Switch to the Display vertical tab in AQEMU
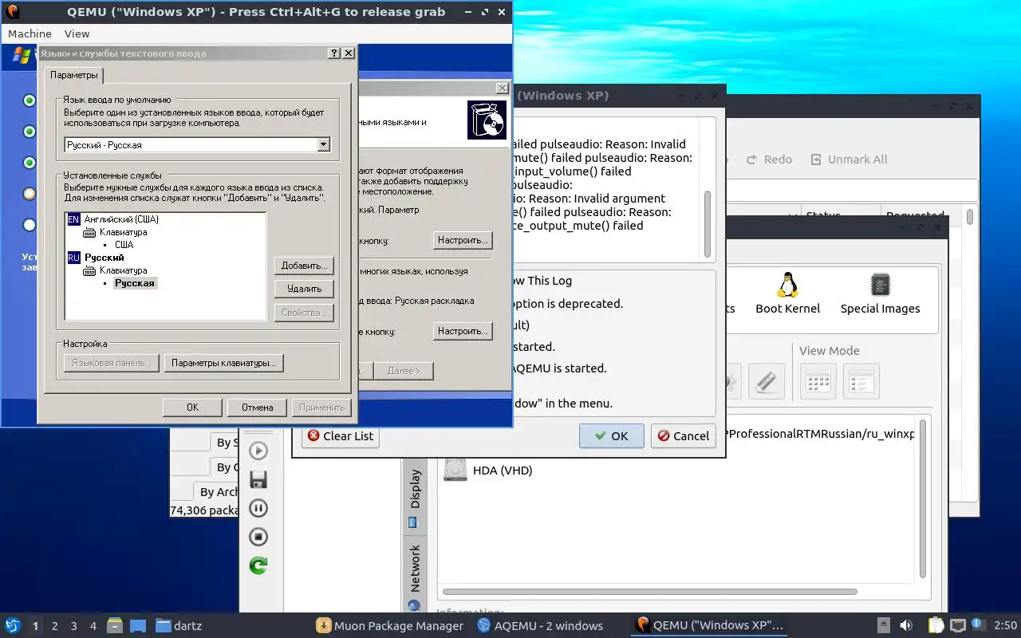1021x638 pixels. pos(415,497)
